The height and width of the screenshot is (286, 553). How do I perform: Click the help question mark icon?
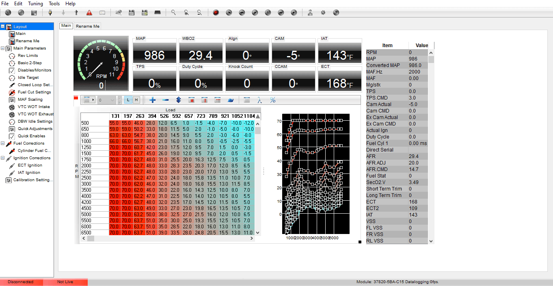[336, 13]
